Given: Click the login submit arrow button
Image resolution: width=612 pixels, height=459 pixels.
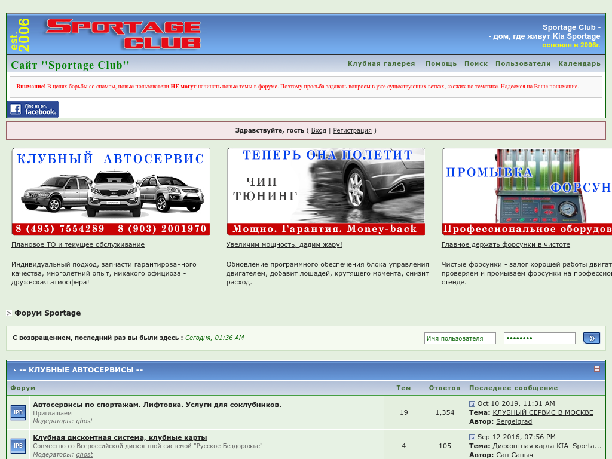Looking at the screenshot, I should 591,338.
